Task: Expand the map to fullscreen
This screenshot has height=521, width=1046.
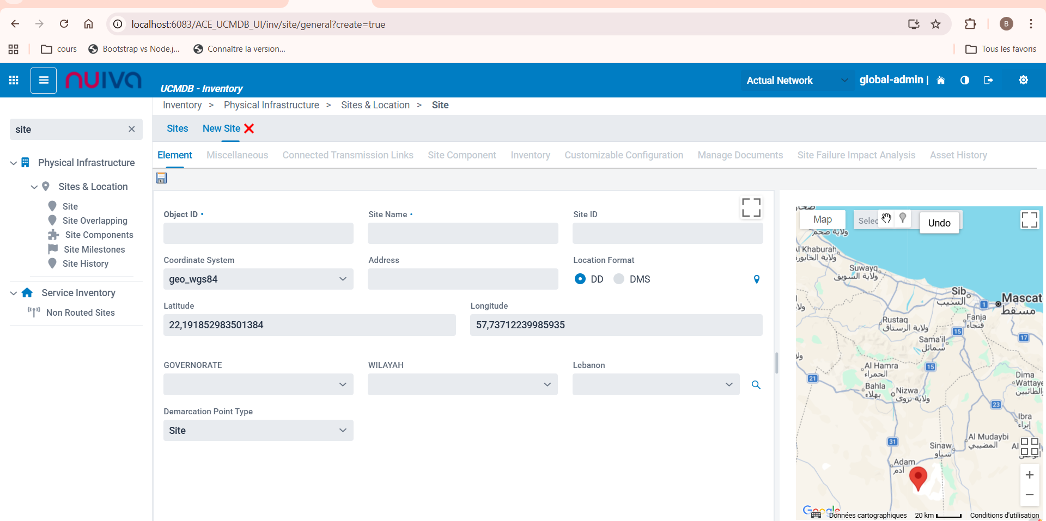Action: tap(1029, 220)
